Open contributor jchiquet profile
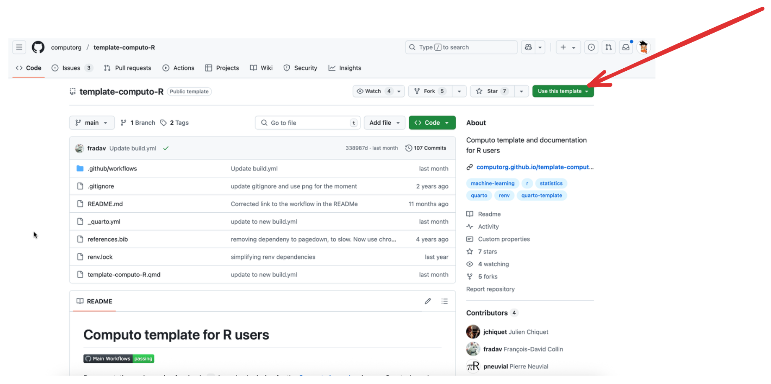The height and width of the screenshot is (384, 771). [507, 332]
